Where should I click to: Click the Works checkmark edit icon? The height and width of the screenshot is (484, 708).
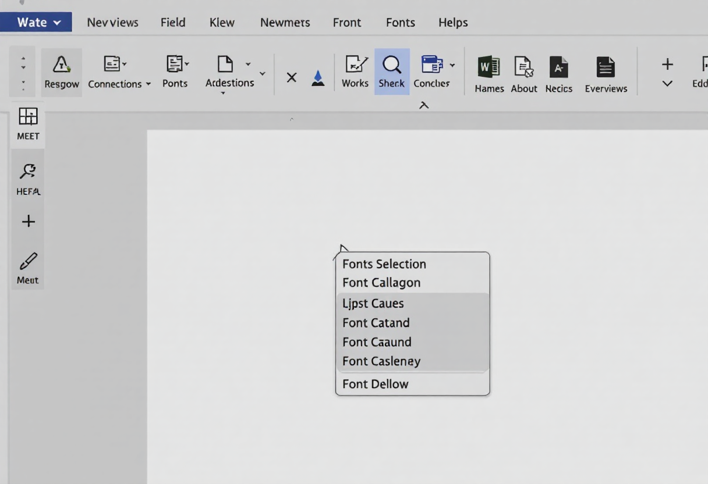tap(356, 64)
